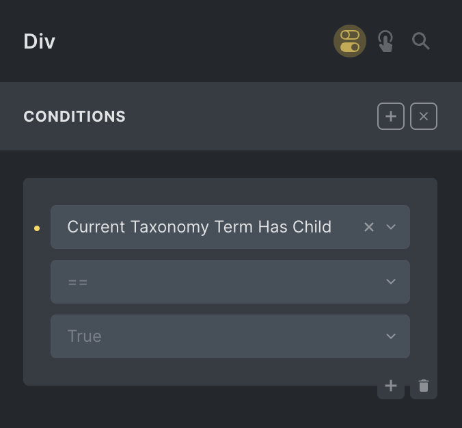Viewport: 462px width, 428px height.
Task: Add another condition with bottom plus icon
Action: (391, 386)
